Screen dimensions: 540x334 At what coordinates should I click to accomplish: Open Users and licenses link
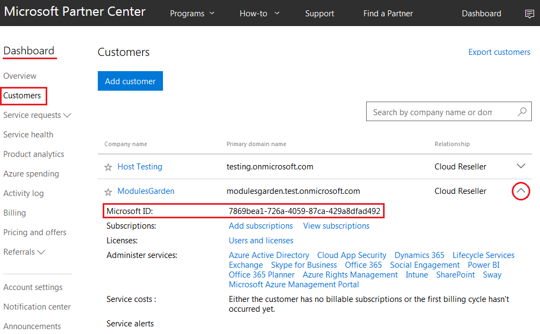point(261,241)
